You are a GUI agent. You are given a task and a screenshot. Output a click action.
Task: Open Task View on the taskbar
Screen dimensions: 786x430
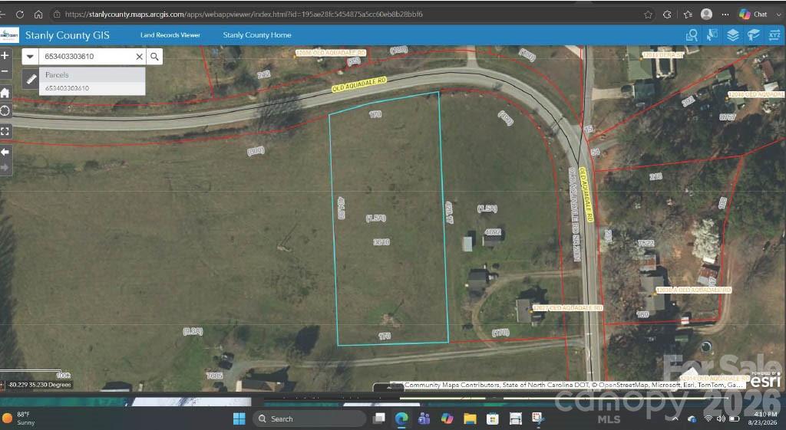(x=379, y=419)
